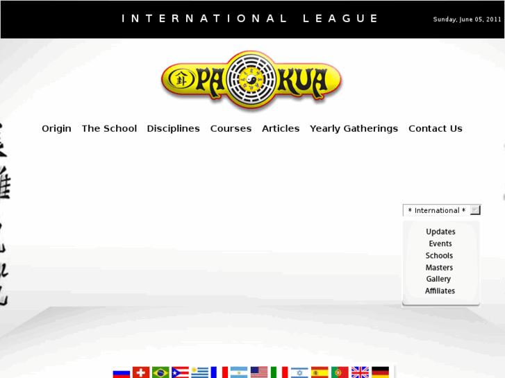This screenshot has height=378, width=505.
Task: Click the Israel flag
Action: pyautogui.click(x=299, y=372)
